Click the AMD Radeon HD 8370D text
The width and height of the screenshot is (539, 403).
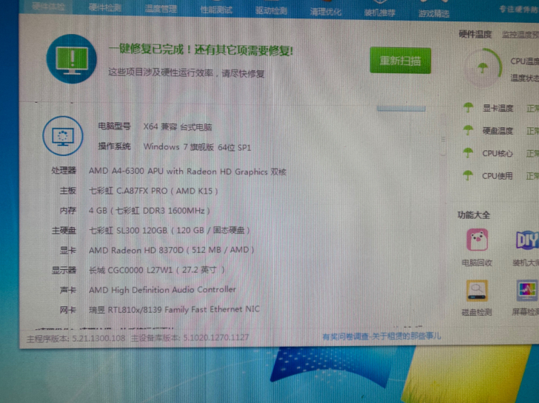coord(171,250)
